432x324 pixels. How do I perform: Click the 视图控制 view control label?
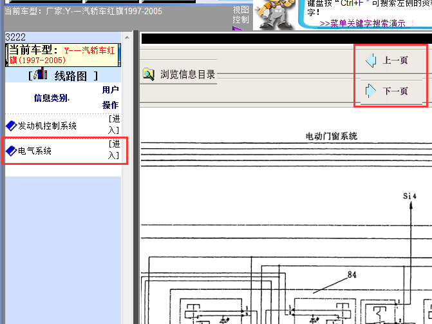241,15
